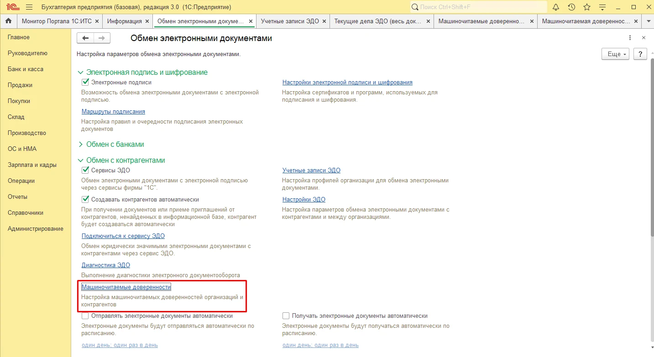The width and height of the screenshot is (654, 357).
Task: Open the tab list dropdown arrow
Action: (649, 21)
